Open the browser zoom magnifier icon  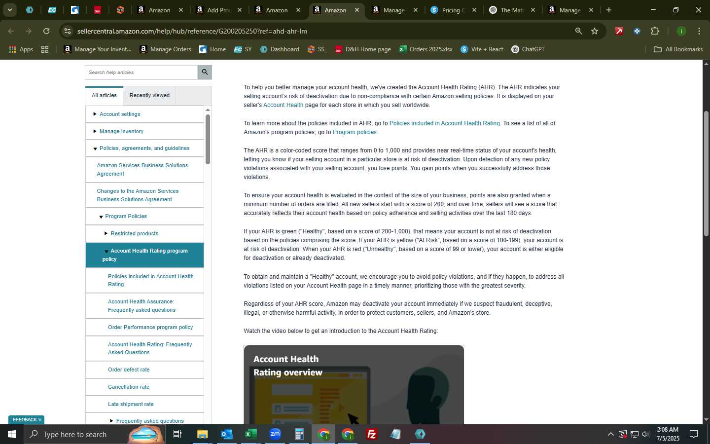578,31
